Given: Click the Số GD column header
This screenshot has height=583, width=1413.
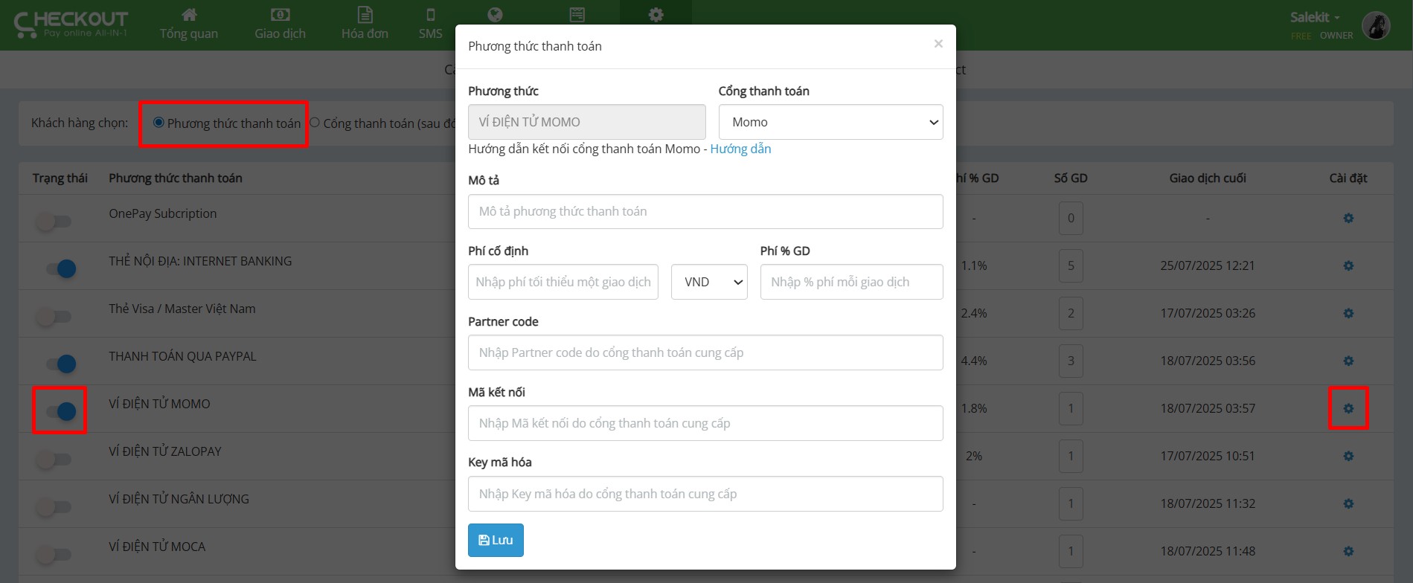Looking at the screenshot, I should click(x=1071, y=178).
